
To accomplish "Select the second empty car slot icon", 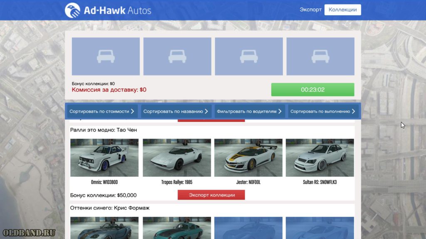I will click(177, 56).
